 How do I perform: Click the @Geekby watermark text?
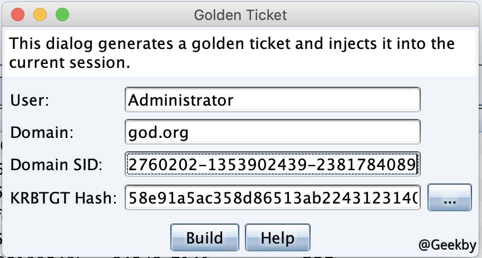446,244
